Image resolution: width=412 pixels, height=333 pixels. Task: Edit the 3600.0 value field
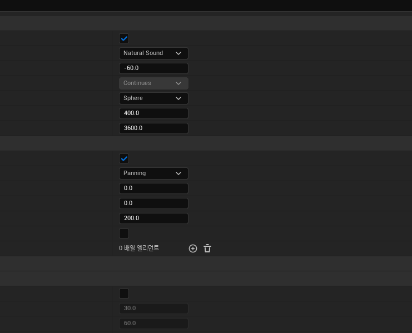coord(153,128)
